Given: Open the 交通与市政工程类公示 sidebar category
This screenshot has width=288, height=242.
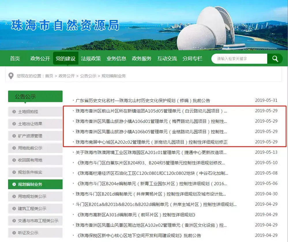Looking at the screenshot, I should 35,221.
